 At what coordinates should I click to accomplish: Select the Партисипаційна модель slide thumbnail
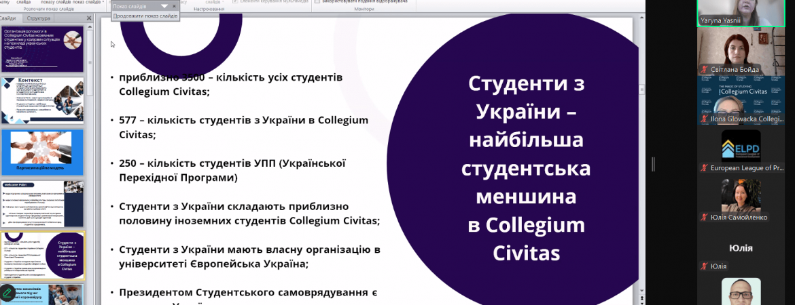[x=42, y=152]
